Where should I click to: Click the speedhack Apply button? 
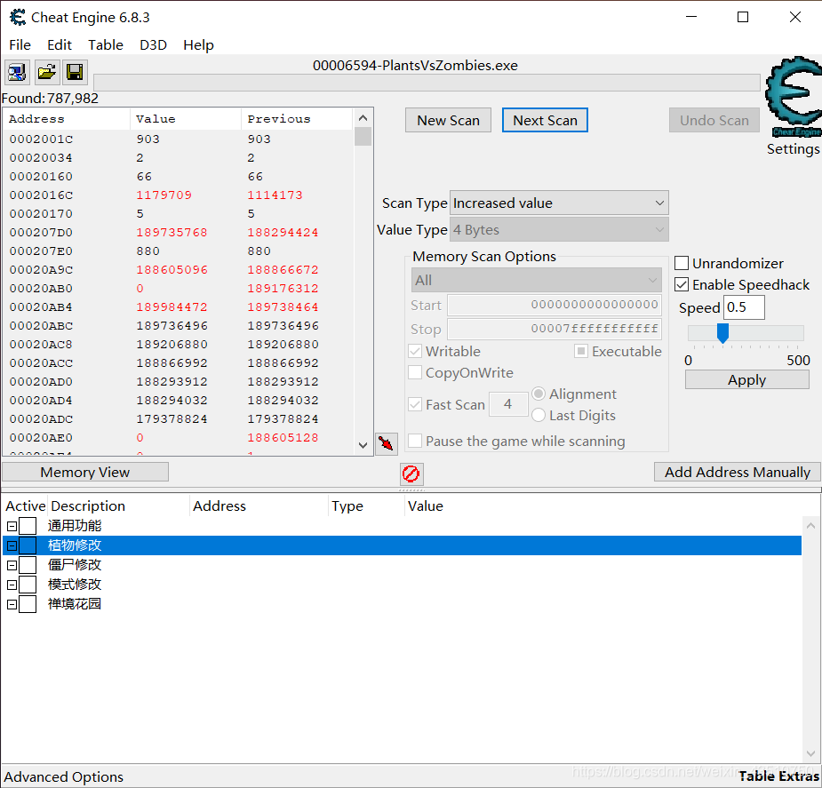coord(746,380)
